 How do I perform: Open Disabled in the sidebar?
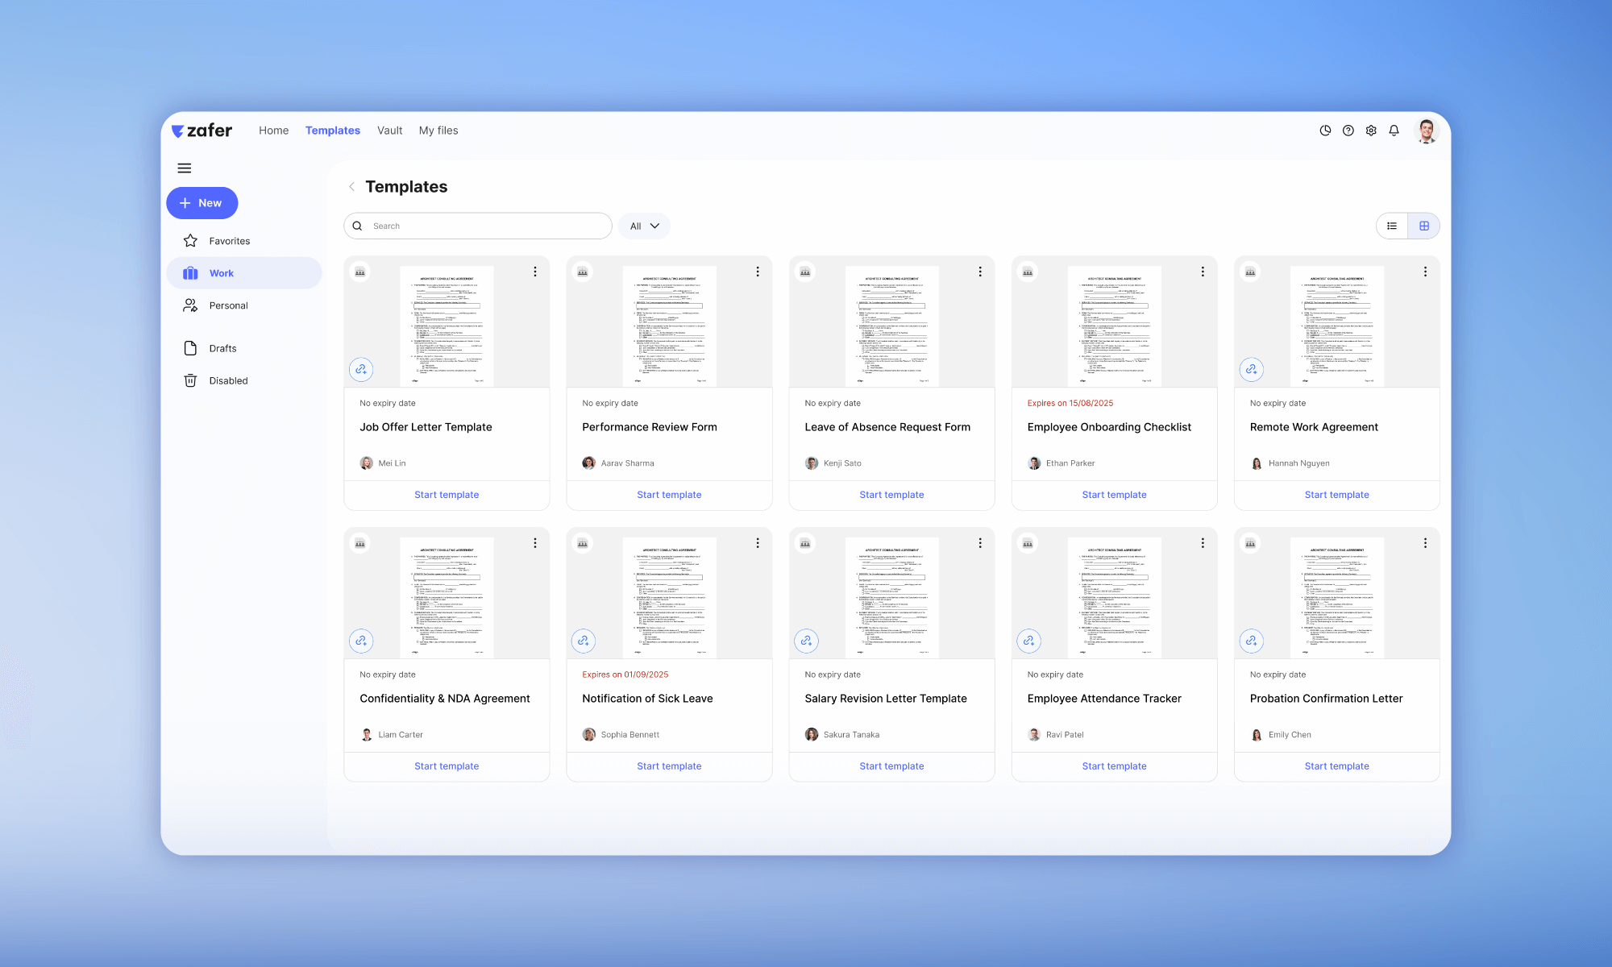[244, 380]
